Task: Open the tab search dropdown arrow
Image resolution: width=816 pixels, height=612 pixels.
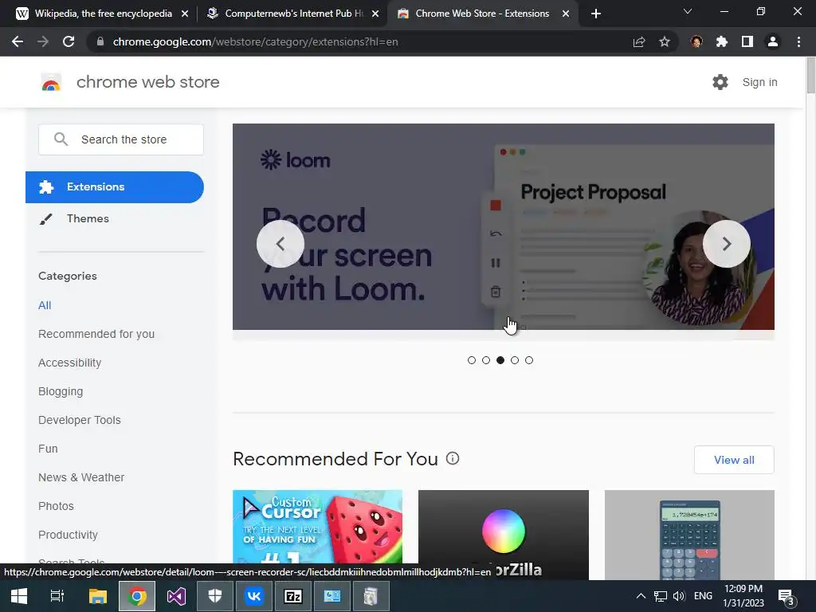Action: tap(688, 11)
